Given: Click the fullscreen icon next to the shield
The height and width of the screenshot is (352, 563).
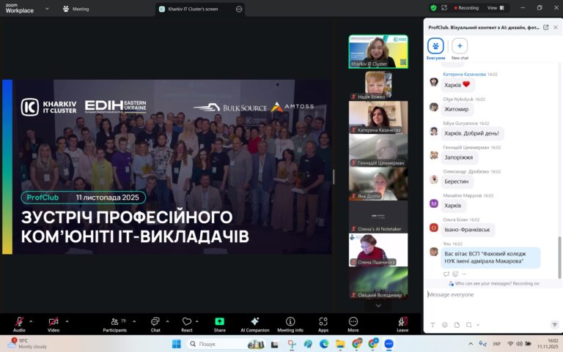Looking at the screenshot, I should [x=444, y=7].
